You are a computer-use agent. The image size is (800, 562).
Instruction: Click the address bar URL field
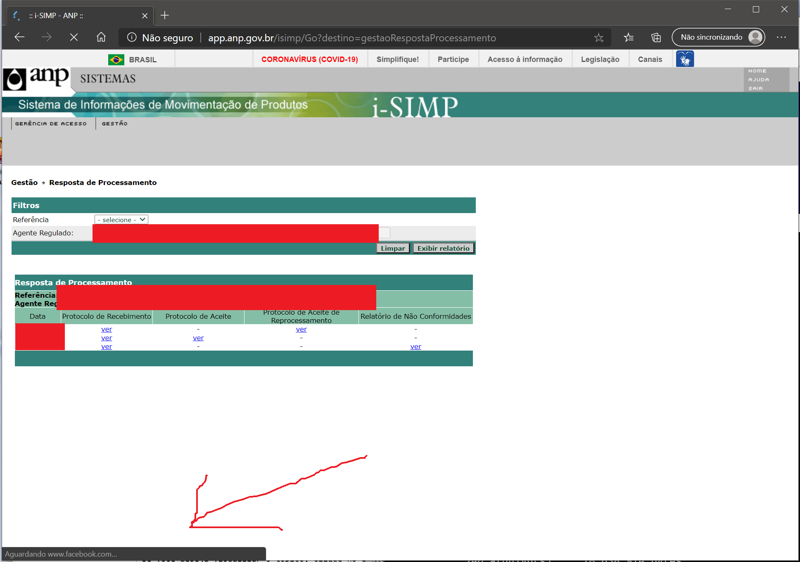[x=352, y=38]
